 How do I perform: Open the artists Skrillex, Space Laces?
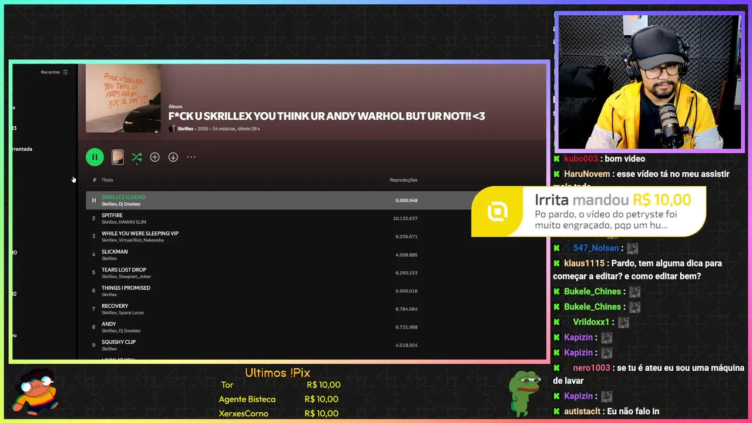123,313
